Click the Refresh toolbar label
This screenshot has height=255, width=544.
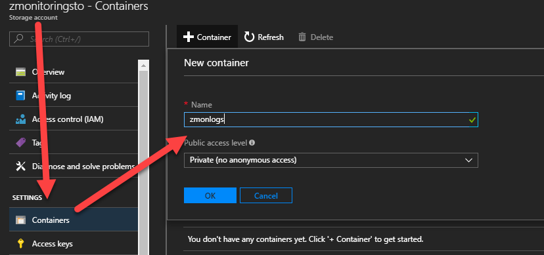click(271, 37)
